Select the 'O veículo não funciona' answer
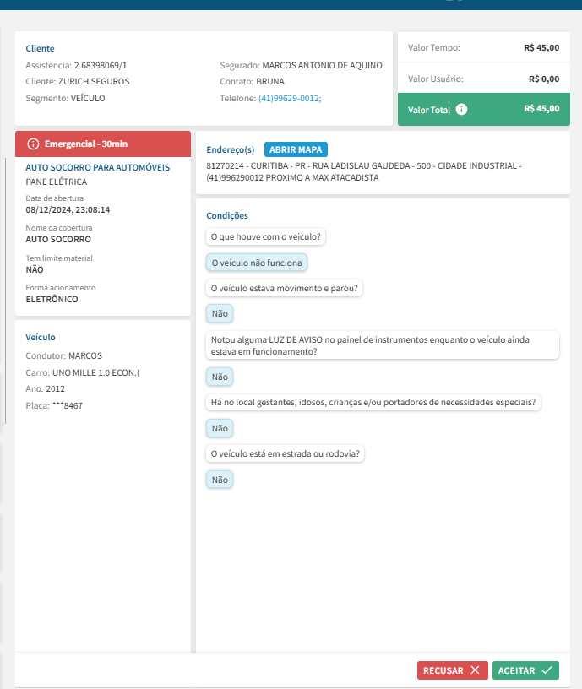582x689 pixels. [x=257, y=263]
